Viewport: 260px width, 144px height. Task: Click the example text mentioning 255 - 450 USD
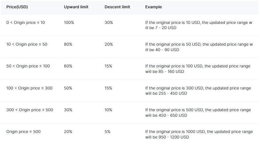[x=198, y=91]
